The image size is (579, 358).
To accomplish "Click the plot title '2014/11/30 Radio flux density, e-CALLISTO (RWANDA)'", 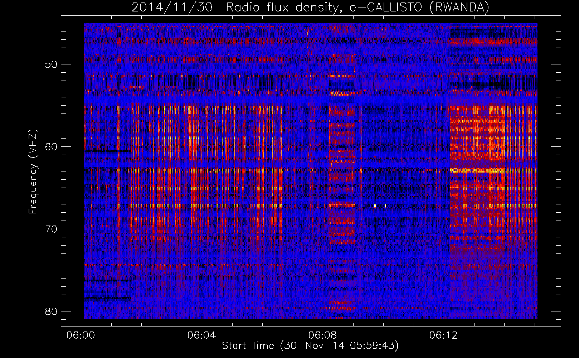I will pos(310,7).
